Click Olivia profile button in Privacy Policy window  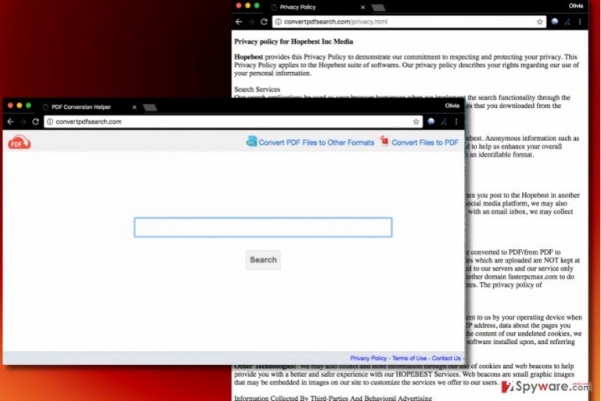point(576,5)
